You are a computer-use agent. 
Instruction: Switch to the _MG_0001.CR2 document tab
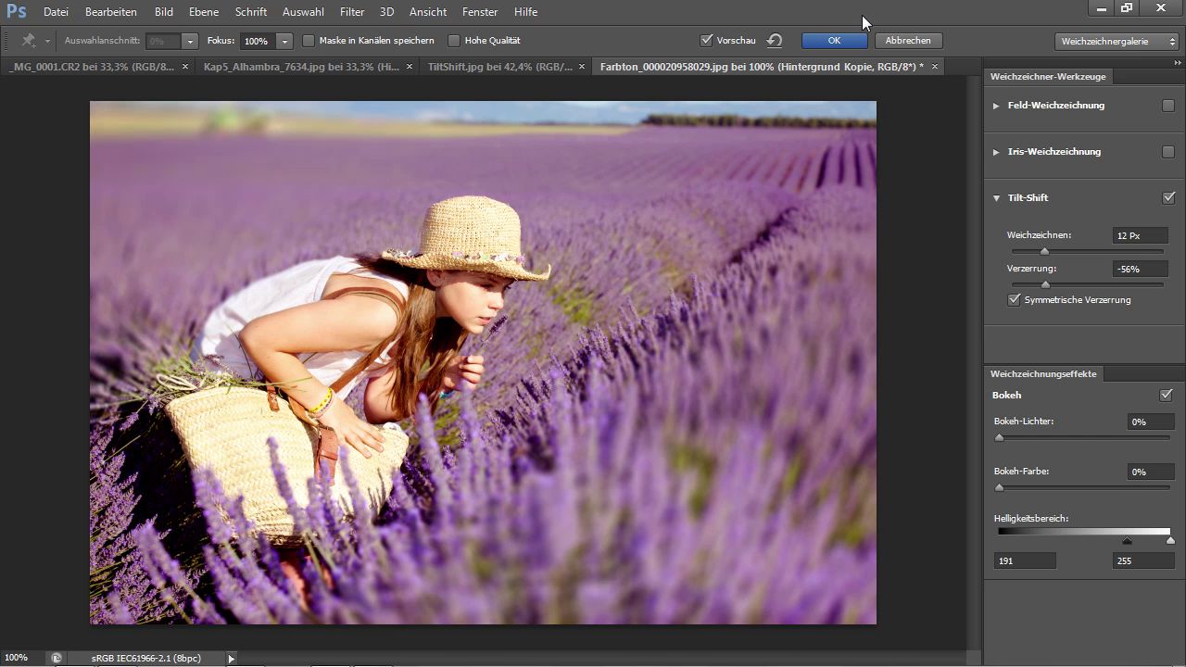pyautogui.click(x=91, y=67)
